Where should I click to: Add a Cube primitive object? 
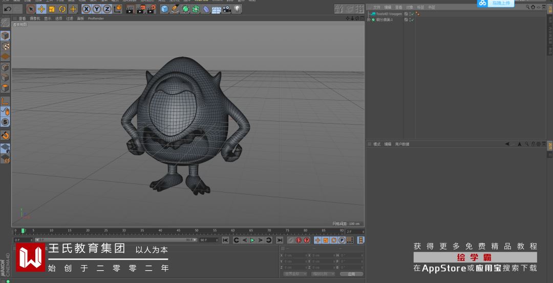(165, 9)
